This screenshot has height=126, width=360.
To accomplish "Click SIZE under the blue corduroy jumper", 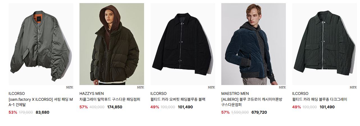I will click(x=282, y=87).
